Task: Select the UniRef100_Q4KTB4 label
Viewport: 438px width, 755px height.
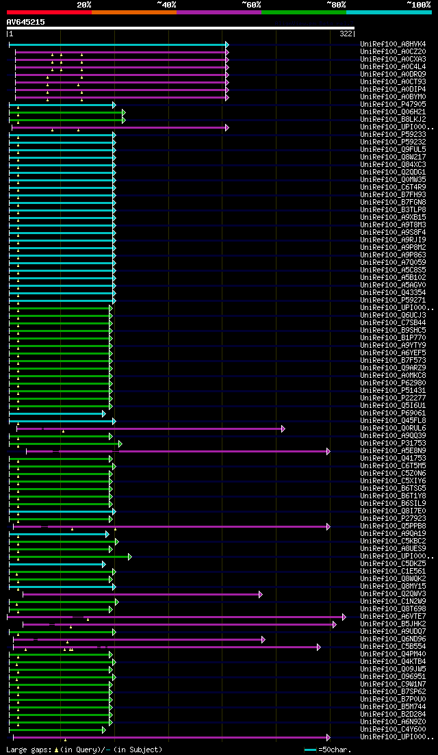Action: (393, 662)
